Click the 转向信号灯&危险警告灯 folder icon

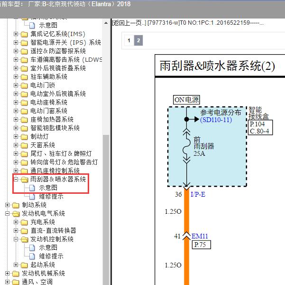click(x=24, y=162)
